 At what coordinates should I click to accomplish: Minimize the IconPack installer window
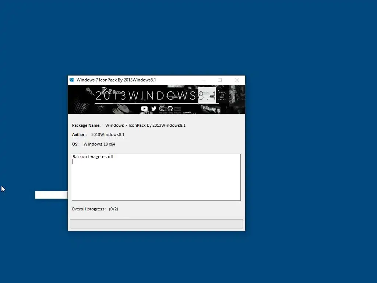click(203, 80)
